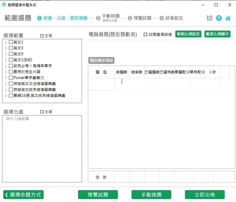Screen dimensions: 236x202
Task: Click the app logo in title bar
Action: point(4,5)
